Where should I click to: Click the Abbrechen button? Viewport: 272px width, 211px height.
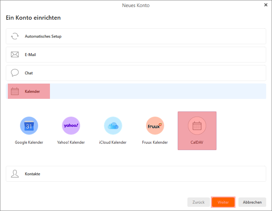(252, 202)
